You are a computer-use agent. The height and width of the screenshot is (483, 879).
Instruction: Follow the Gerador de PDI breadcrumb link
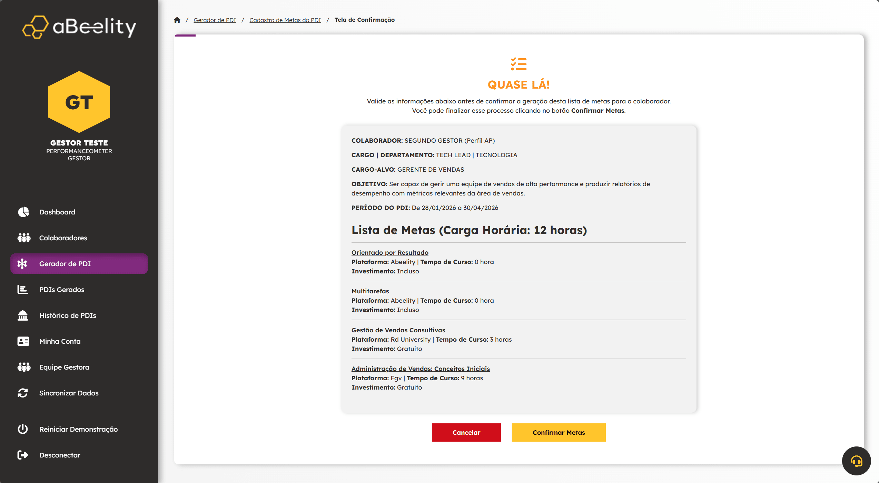pos(215,20)
